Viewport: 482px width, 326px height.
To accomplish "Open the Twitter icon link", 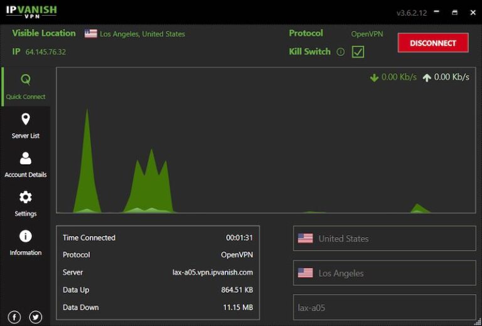I will click(36, 317).
